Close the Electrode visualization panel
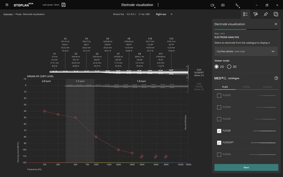Image resolution: width=283 pixels, height=177 pixels. [275, 24]
